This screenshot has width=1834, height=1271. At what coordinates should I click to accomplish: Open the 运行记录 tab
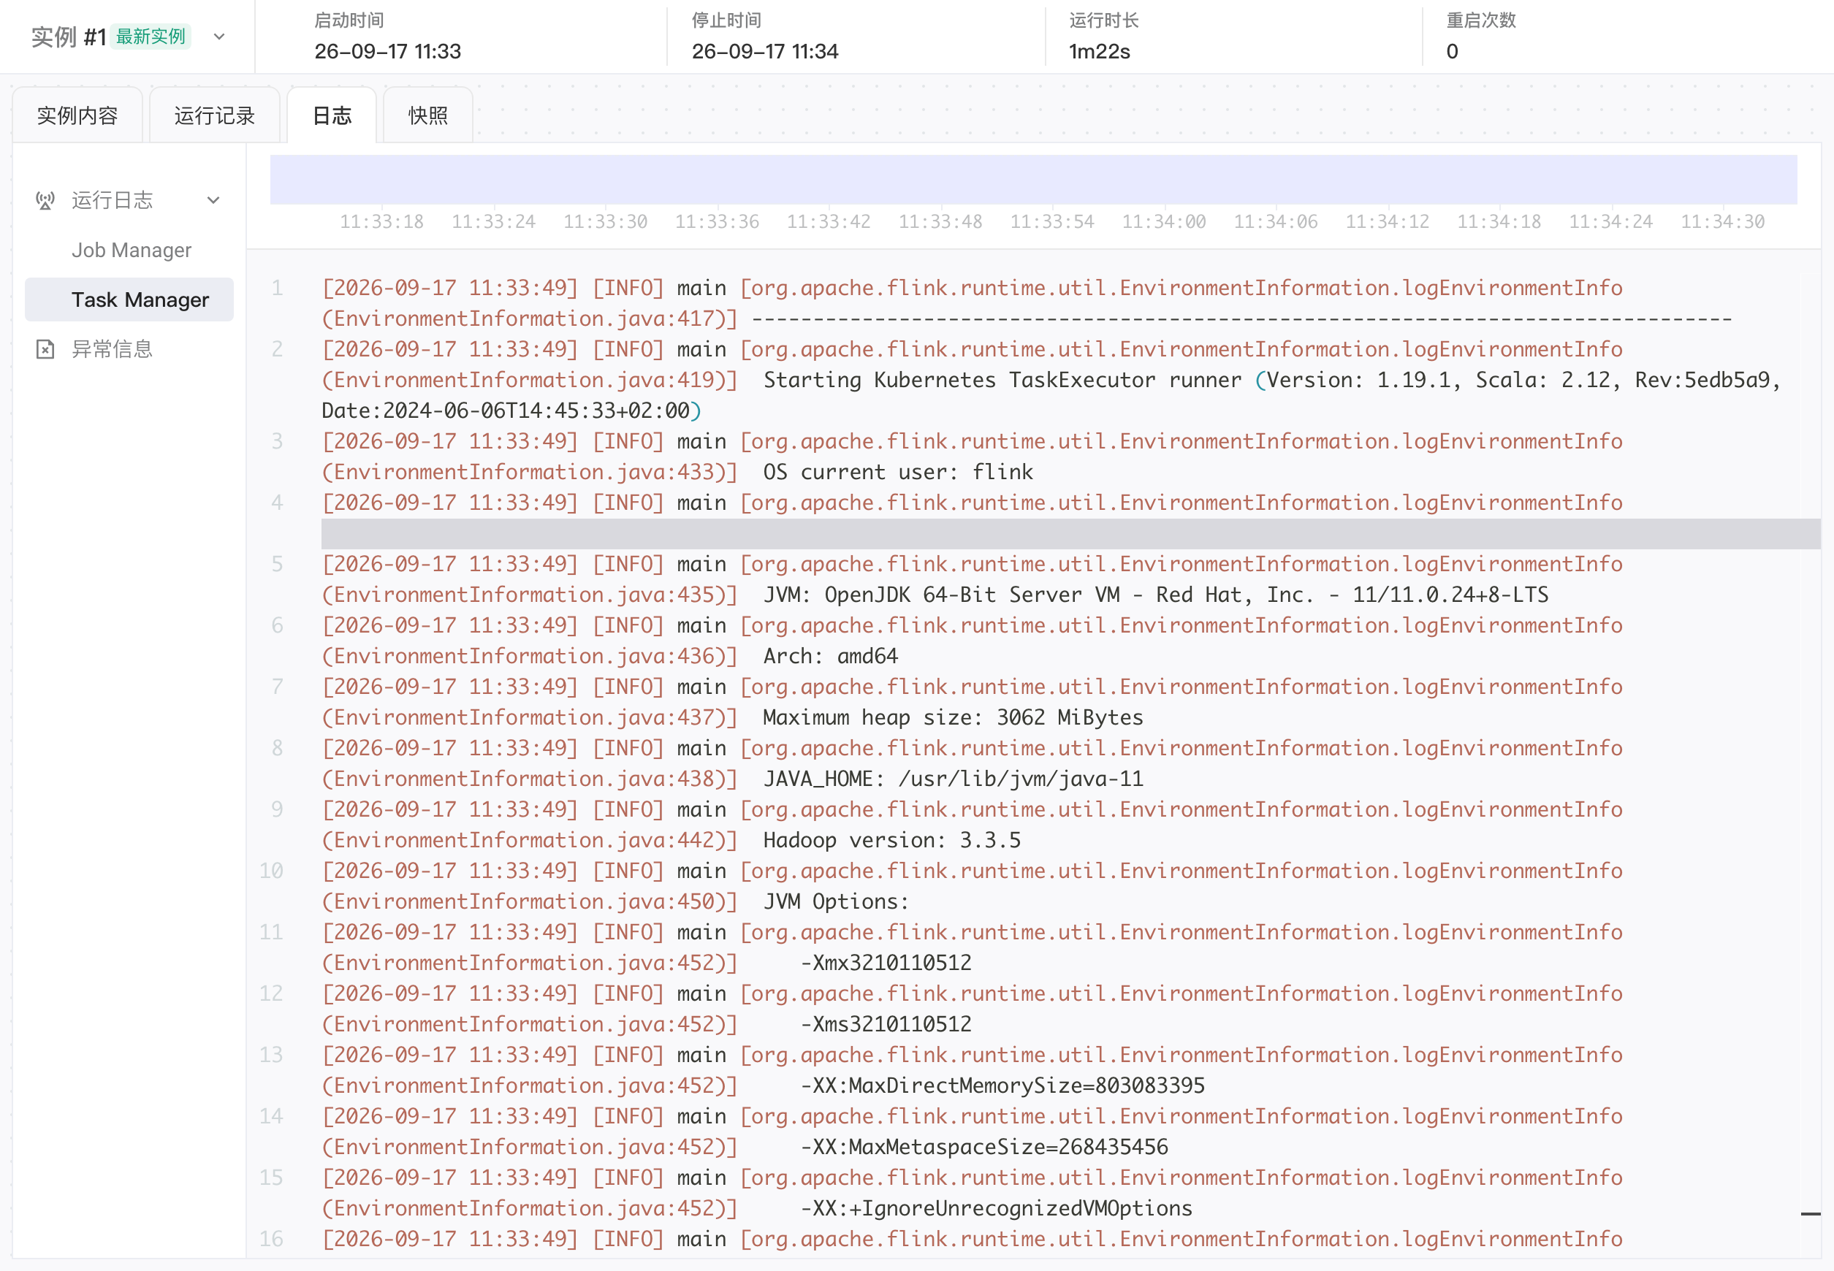[214, 115]
